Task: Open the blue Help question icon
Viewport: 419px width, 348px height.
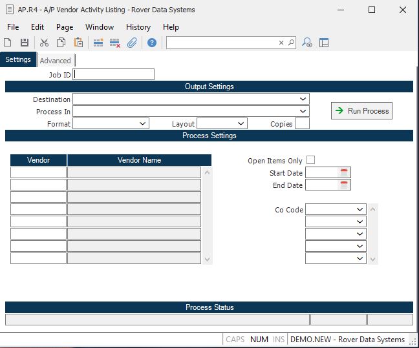Action: (152, 43)
